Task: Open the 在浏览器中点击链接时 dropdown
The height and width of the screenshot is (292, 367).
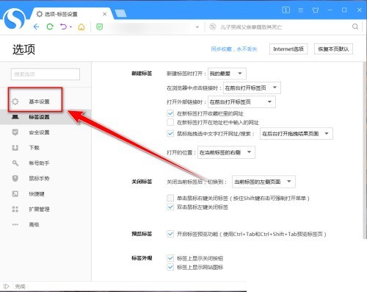Action: [x=252, y=88]
